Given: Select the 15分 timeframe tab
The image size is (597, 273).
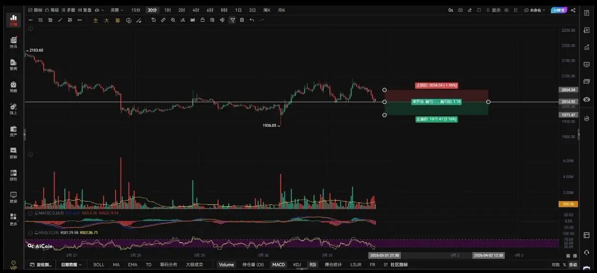Looking at the screenshot, I should point(136,10).
